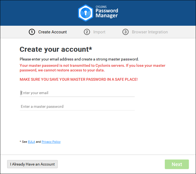Open the EULA link
196x174 pixels.
click(x=31, y=142)
